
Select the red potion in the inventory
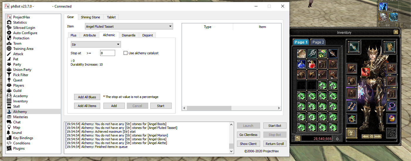coord(312,64)
